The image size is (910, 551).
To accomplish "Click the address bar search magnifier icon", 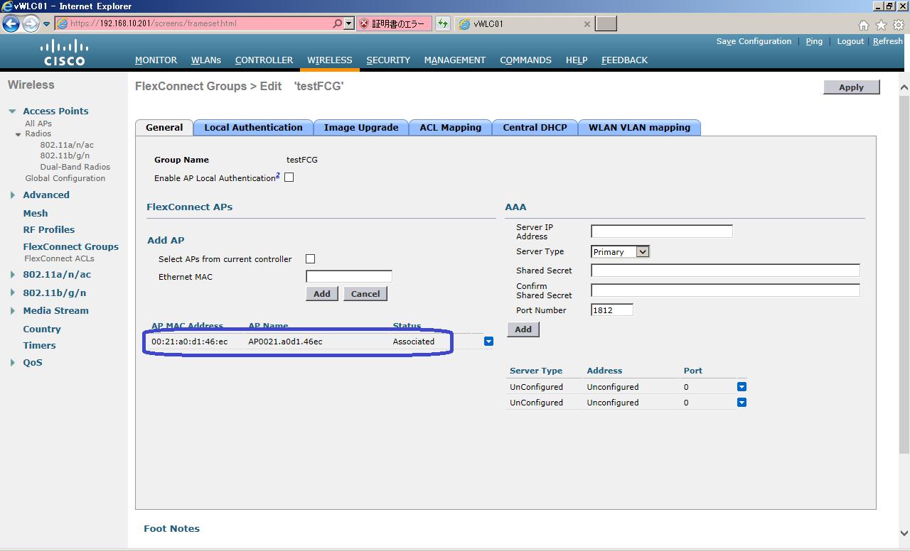I will click(x=337, y=23).
